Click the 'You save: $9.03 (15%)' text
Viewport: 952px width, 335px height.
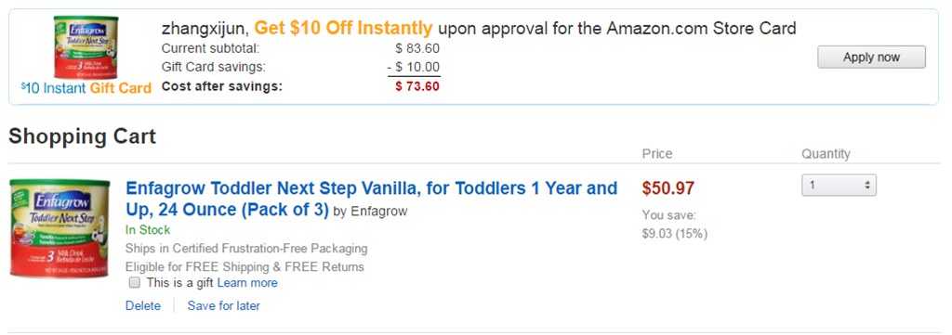pyautogui.click(x=675, y=225)
